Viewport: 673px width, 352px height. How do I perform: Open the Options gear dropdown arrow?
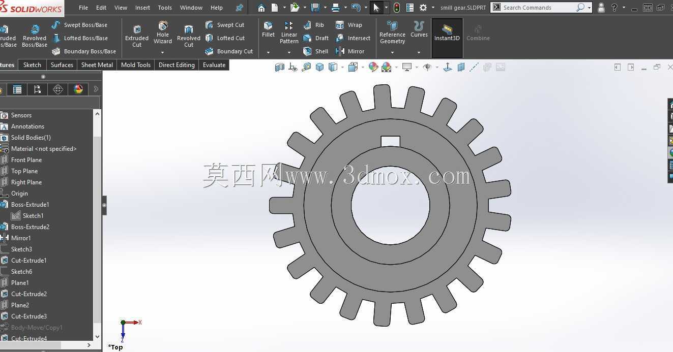433,8
